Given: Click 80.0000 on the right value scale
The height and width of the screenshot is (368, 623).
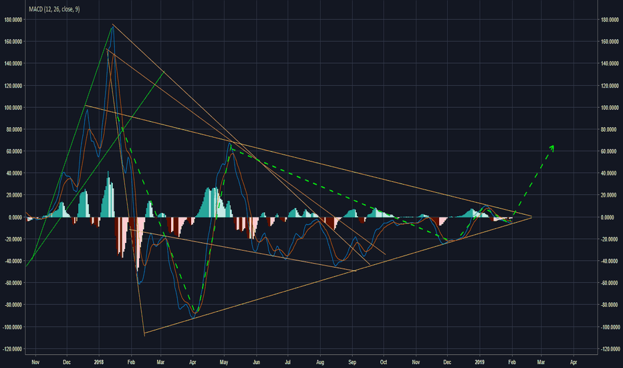Looking at the screenshot, I should tap(609, 129).
